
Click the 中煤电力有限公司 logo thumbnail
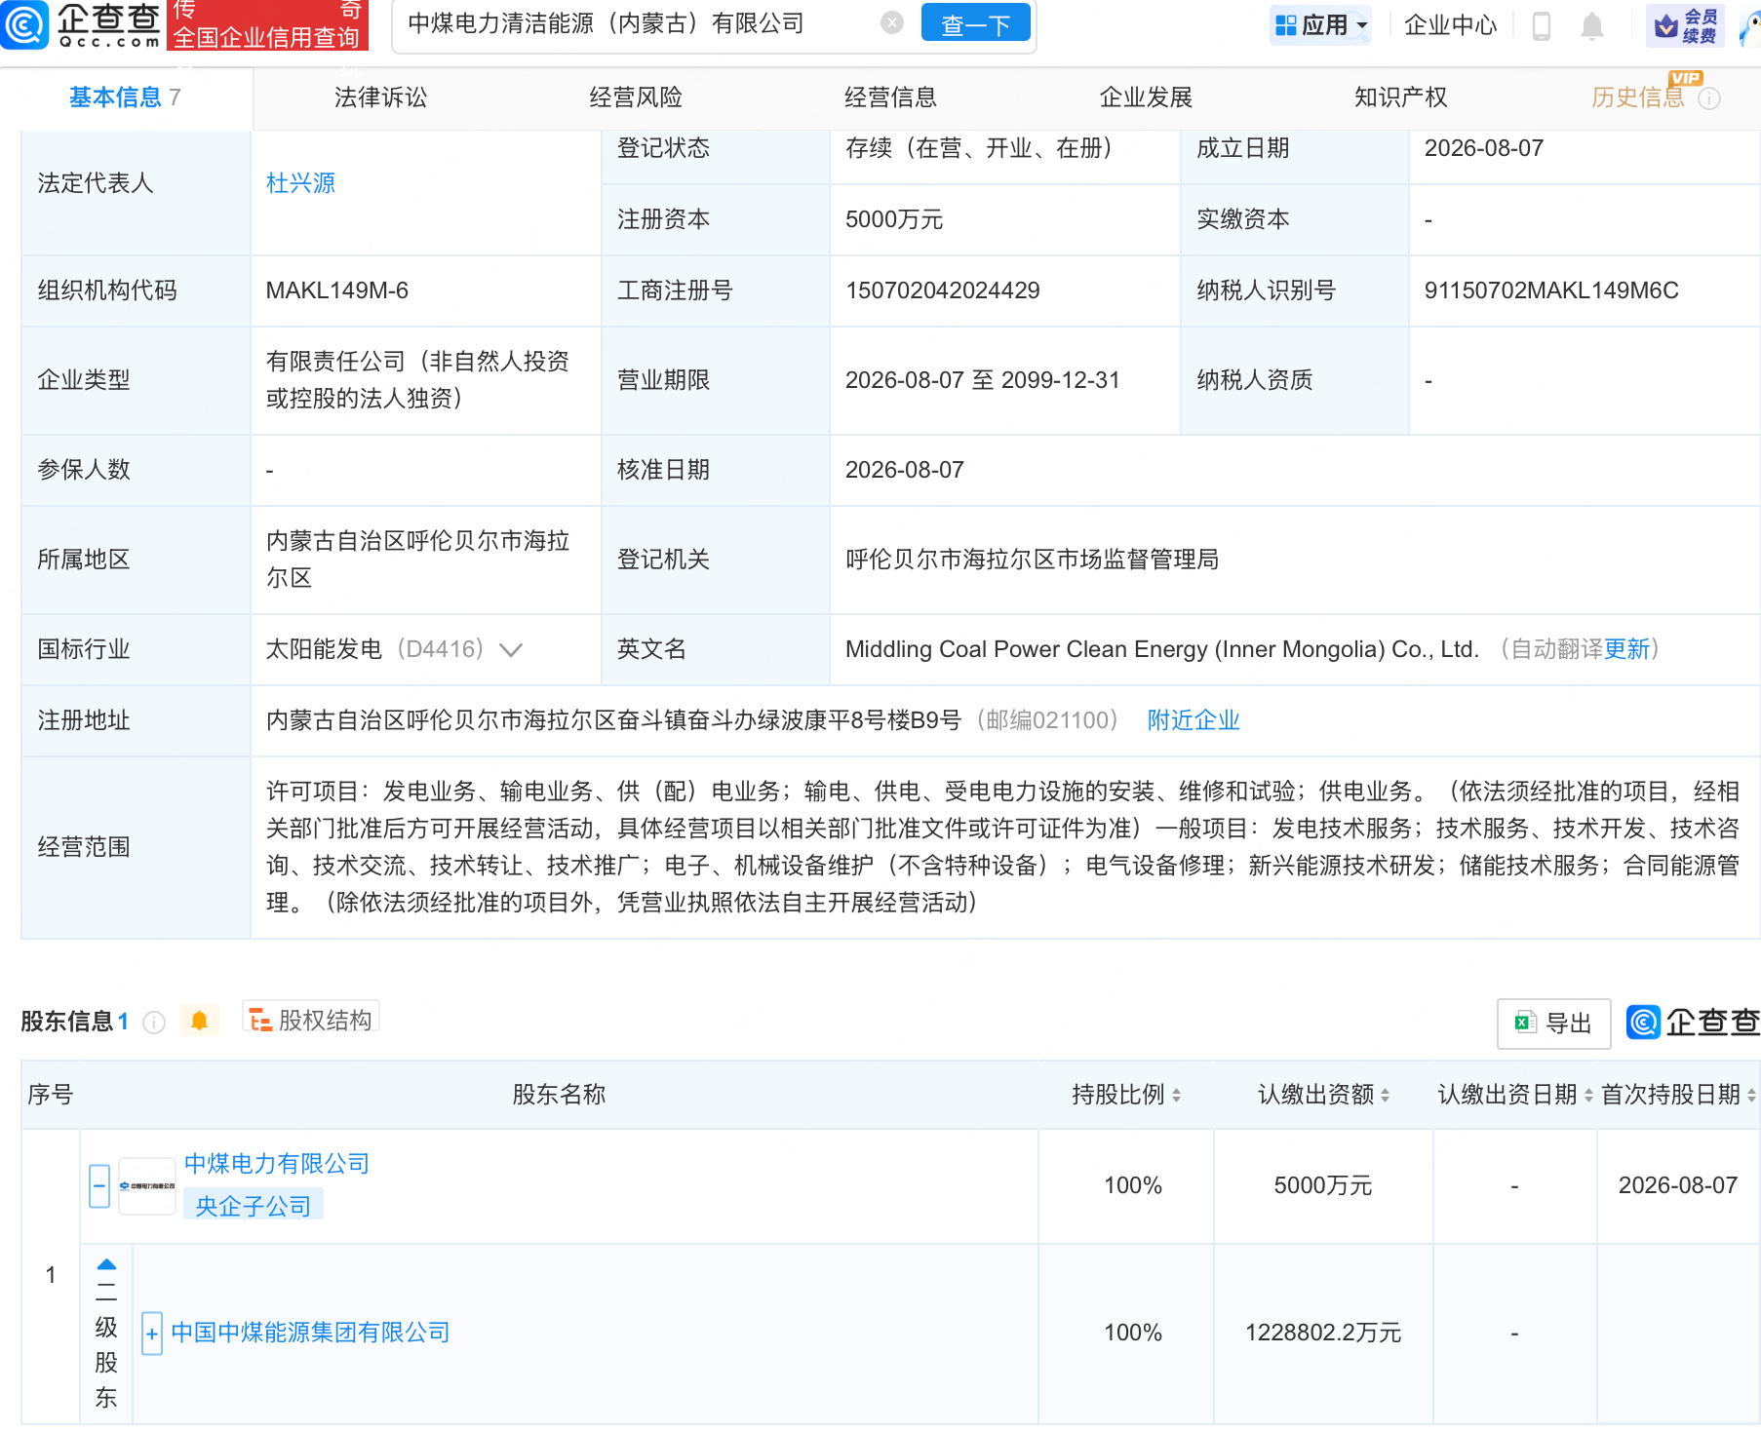point(147,1186)
